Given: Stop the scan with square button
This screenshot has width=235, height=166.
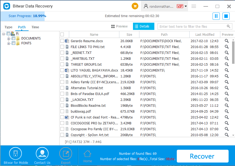Looking at the screenshot, I should click(226, 16).
